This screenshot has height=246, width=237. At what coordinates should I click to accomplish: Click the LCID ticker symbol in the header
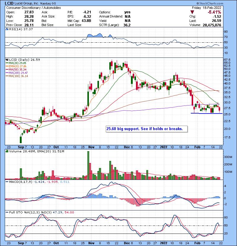coord(9,3)
